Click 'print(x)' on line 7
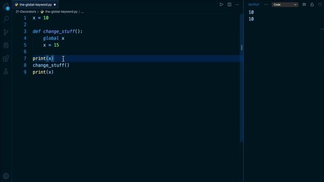324x182 pixels. pos(43,59)
